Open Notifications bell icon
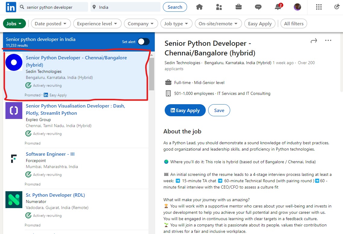The image size is (343, 234). point(278,7)
